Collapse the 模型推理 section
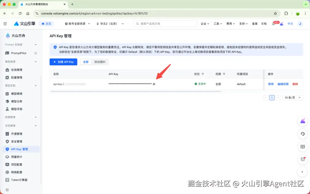This screenshot has height=194, width=310. point(36,62)
